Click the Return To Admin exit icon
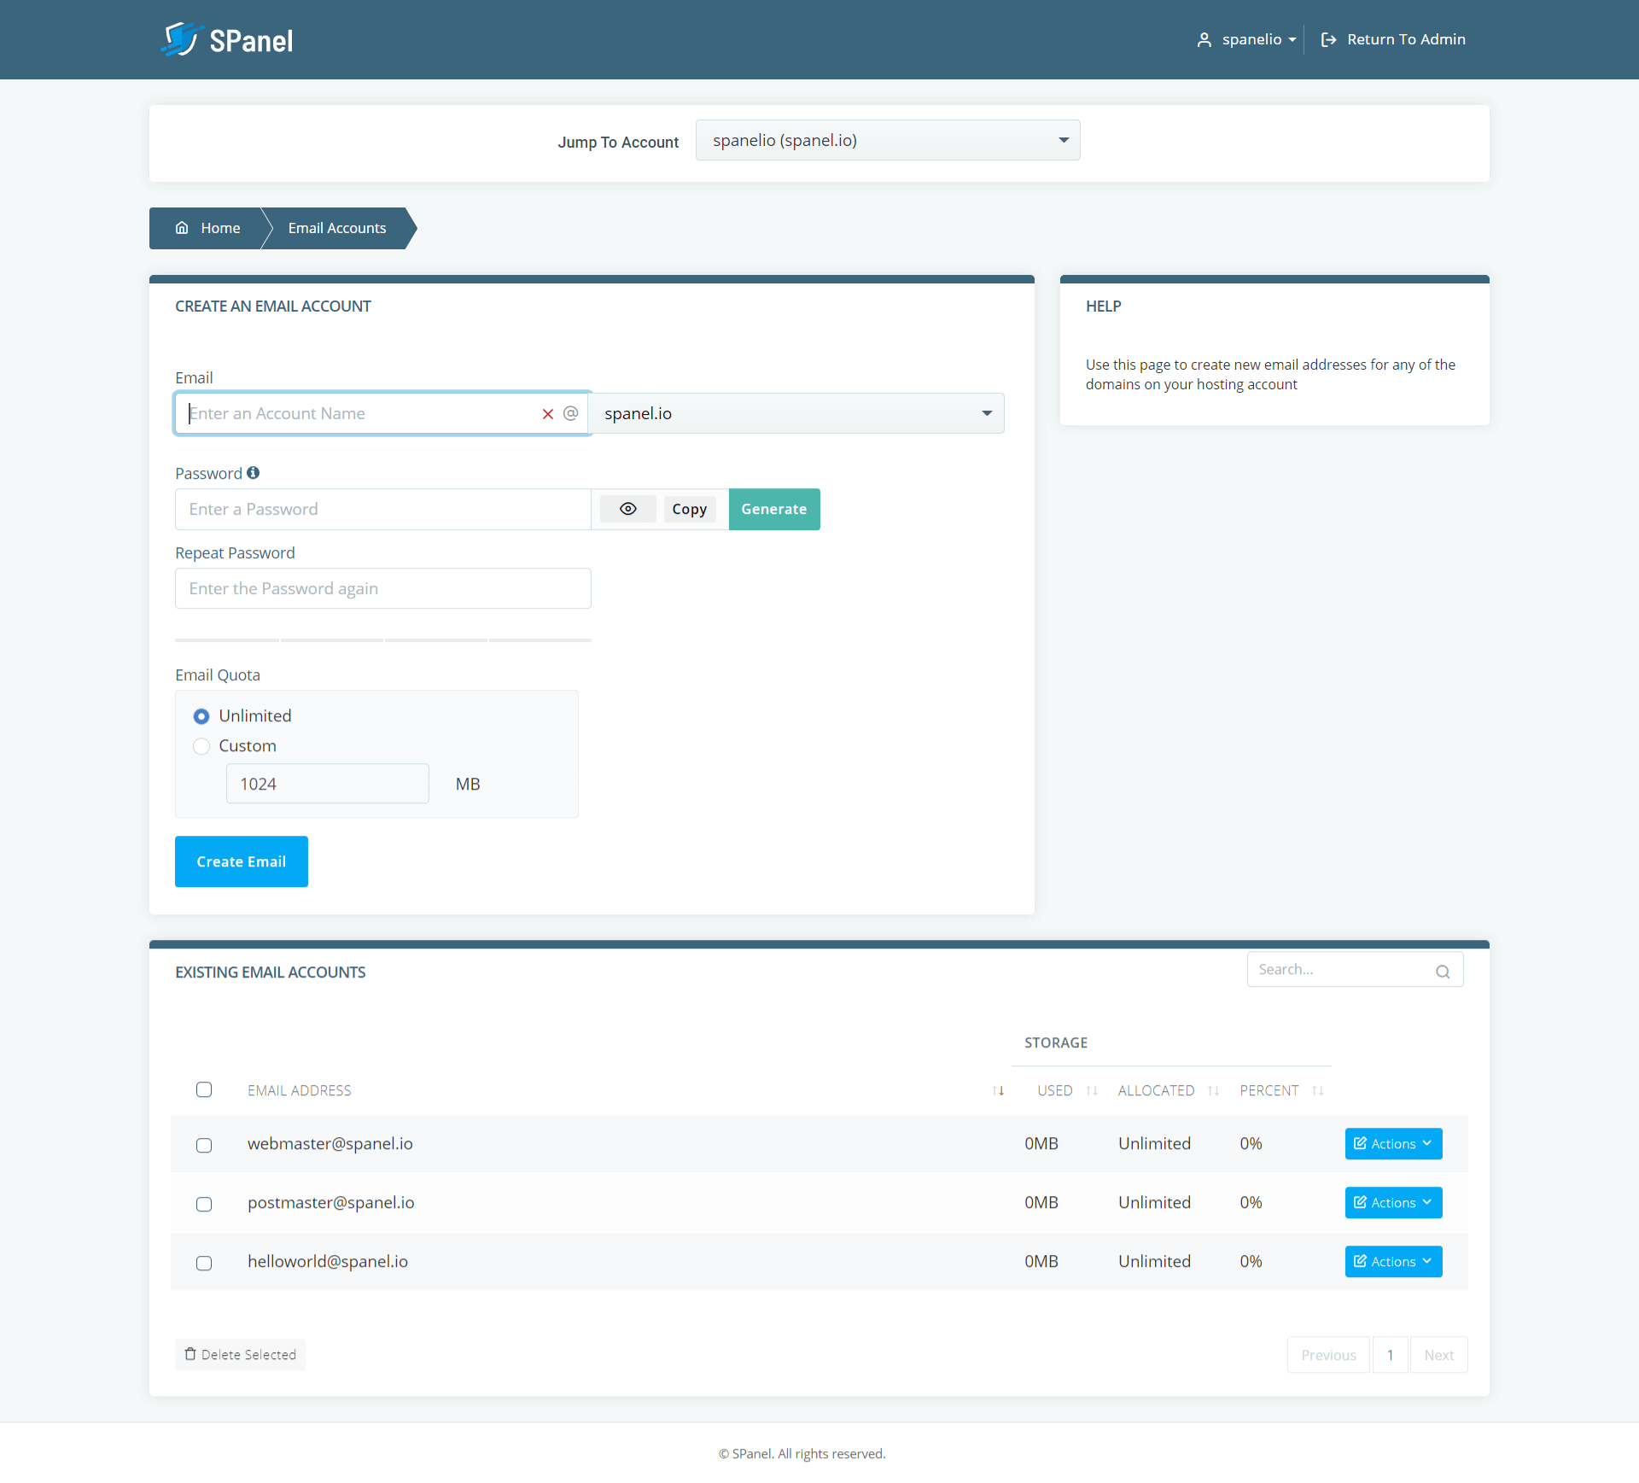1639x1483 pixels. tap(1328, 40)
